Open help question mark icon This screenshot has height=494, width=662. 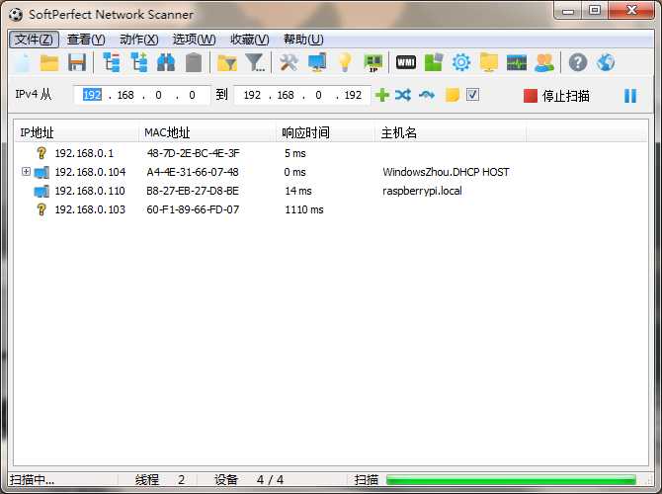[578, 63]
